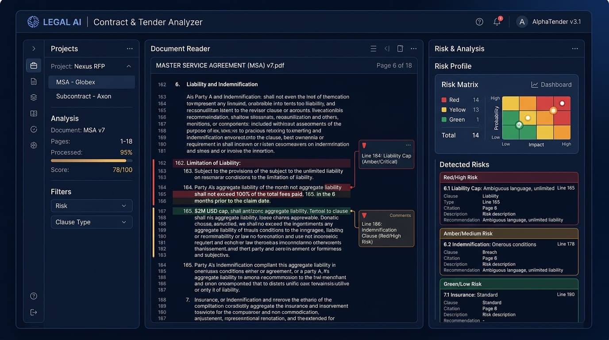This screenshot has width=609, height=340.
Task: Click the Page 6 of 18 indicator
Action: (x=394, y=66)
